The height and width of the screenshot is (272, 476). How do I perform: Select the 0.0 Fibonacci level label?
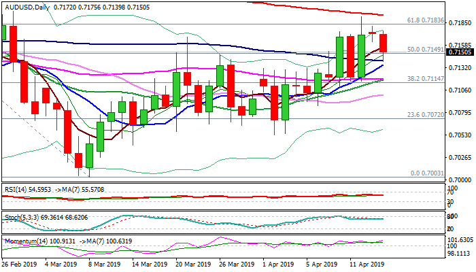tap(428, 173)
